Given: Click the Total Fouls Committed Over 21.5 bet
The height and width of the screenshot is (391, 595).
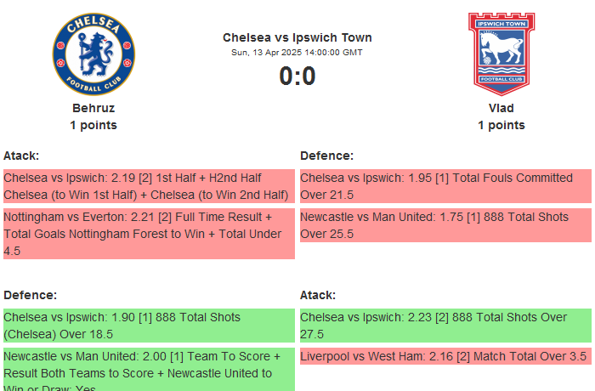Looking at the screenshot, I should click(x=445, y=186).
